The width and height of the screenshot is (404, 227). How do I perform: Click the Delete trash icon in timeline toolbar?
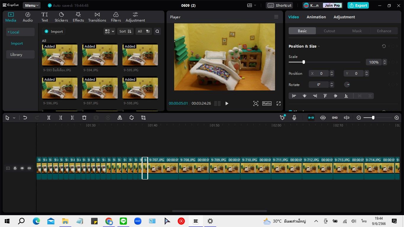(x=84, y=118)
